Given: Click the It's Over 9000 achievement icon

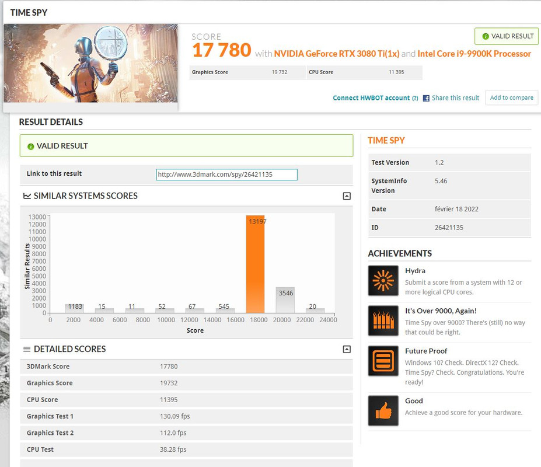Looking at the screenshot, I should (x=383, y=320).
